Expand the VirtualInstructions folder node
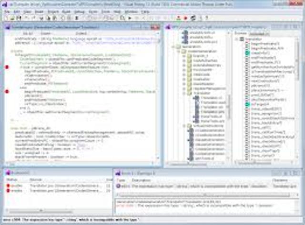 [184, 126]
